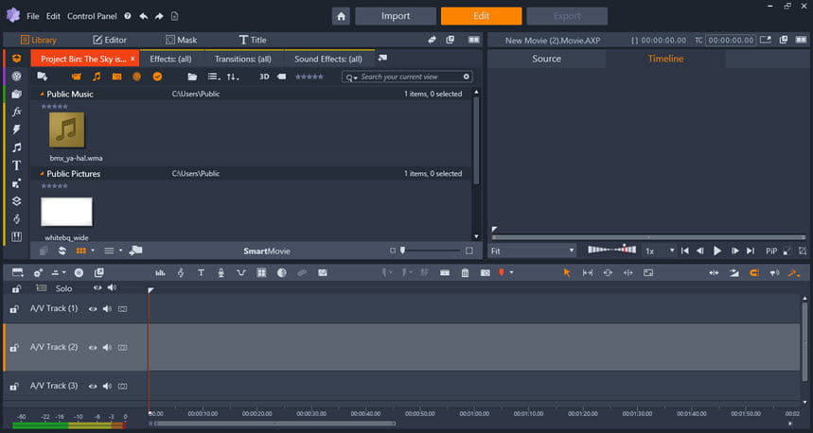
Task: Select the orange arrow selection tool
Action: (x=567, y=273)
